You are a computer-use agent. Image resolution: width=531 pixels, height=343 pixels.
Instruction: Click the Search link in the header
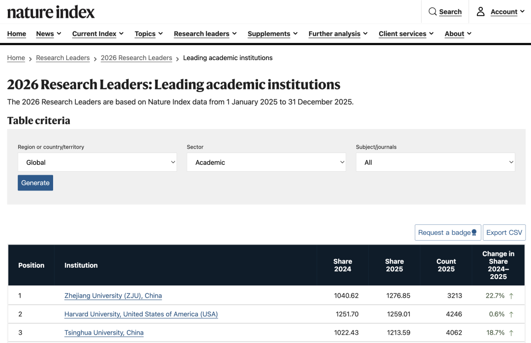[x=450, y=12]
